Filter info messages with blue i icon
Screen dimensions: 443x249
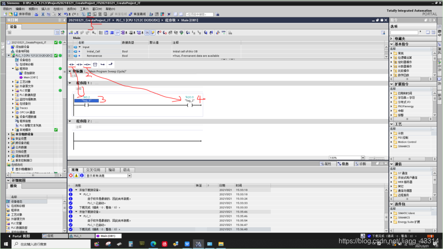pyautogui.click(x=82, y=176)
